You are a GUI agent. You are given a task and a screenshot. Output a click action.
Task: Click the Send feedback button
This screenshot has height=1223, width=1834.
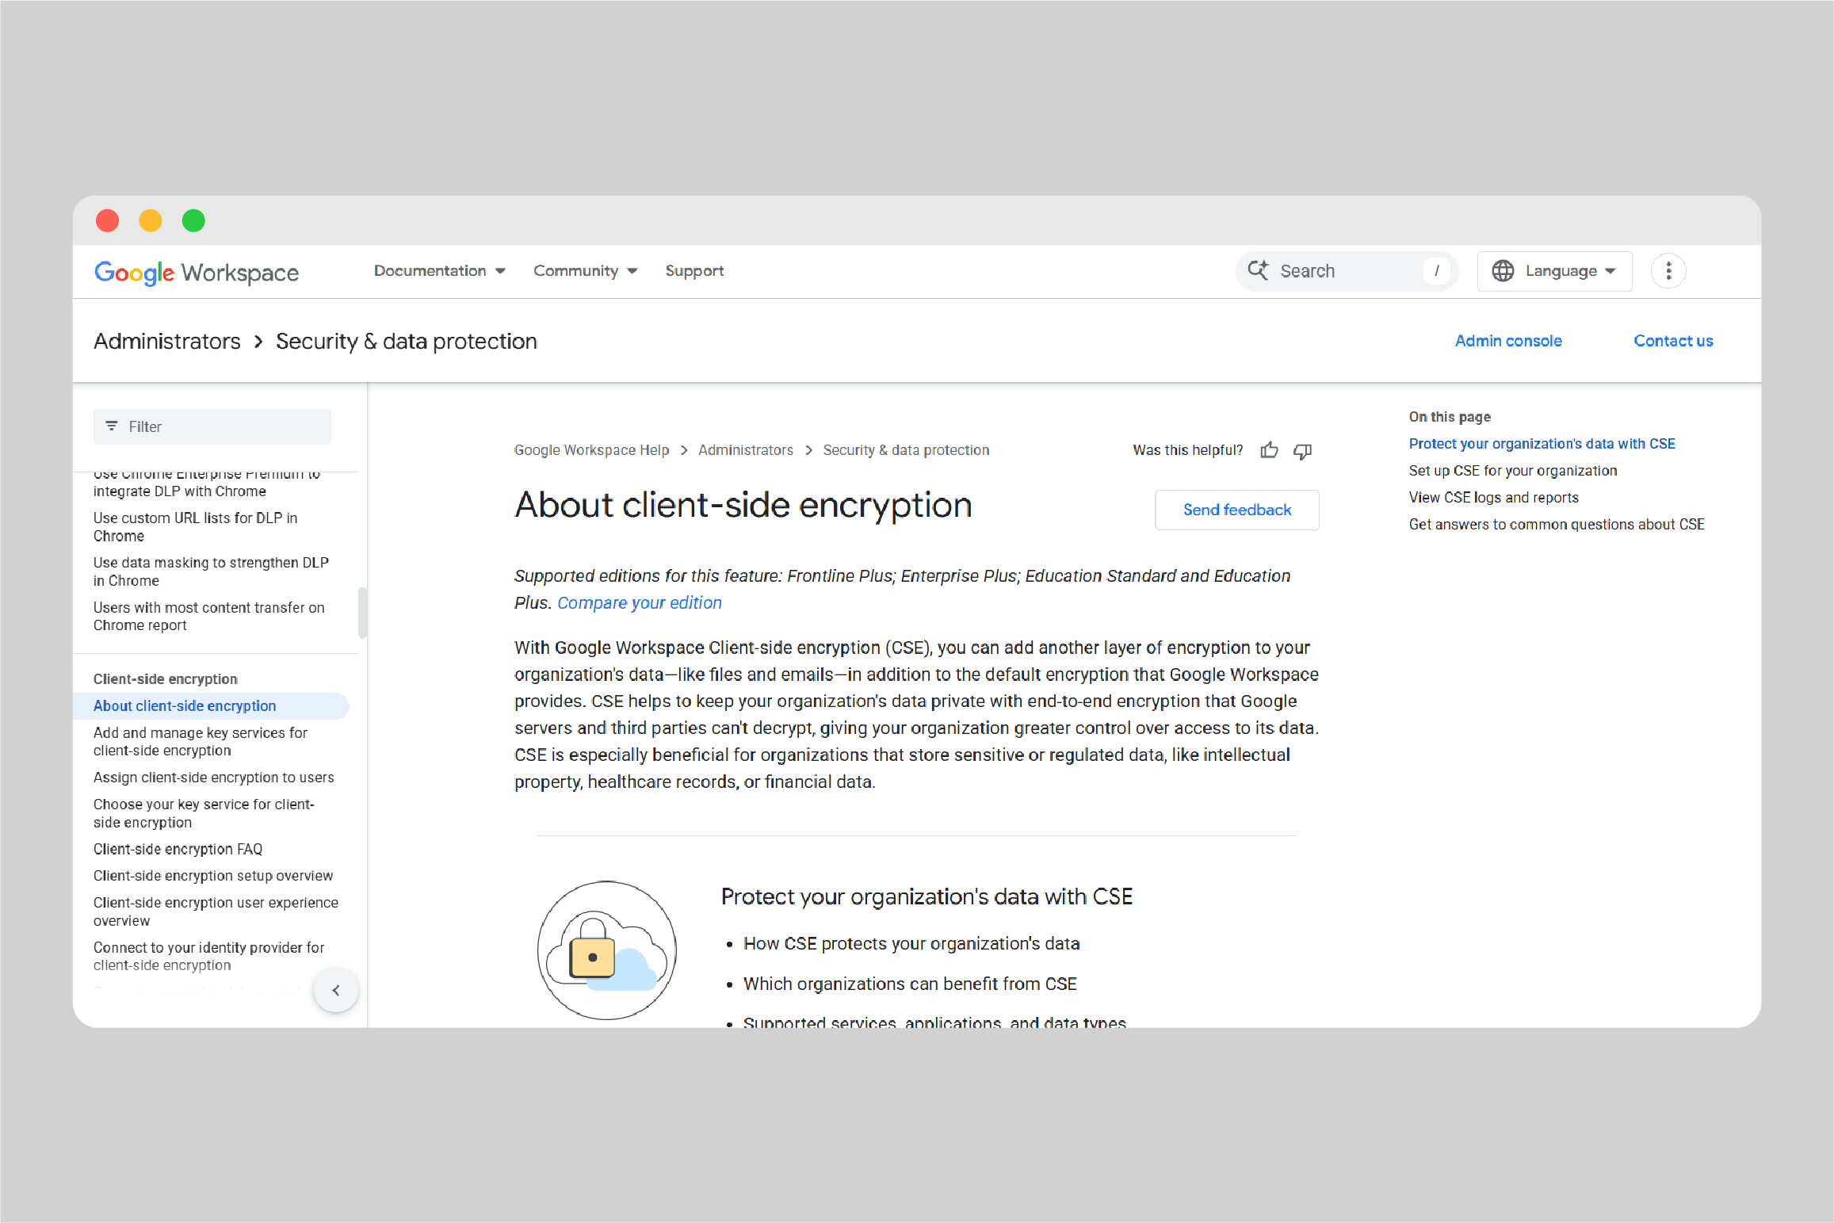tap(1237, 510)
